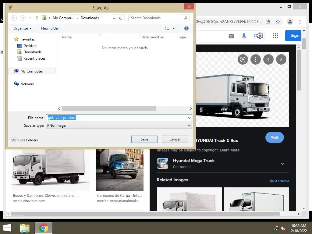Viewport: 312px width, 234px height.
Task: Open Chrome three-dot menu
Action: point(300,22)
